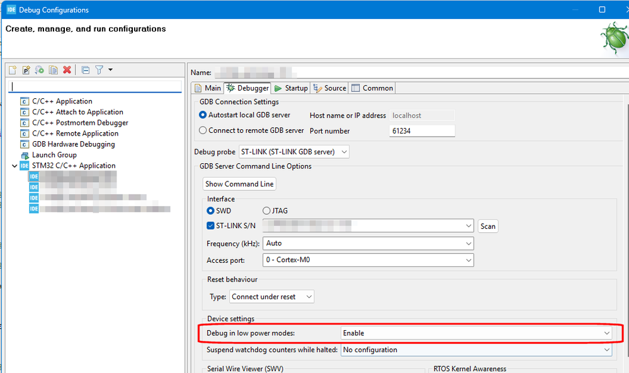Select the C/C++ Application tree item
Image resolution: width=629 pixels, height=373 pixels.
point(62,101)
